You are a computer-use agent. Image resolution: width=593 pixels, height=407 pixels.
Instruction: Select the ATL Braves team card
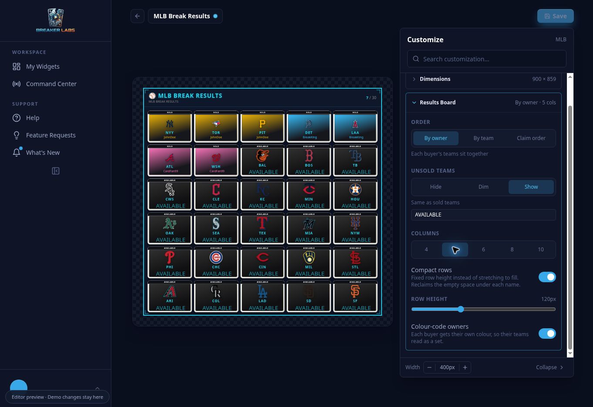(170, 160)
